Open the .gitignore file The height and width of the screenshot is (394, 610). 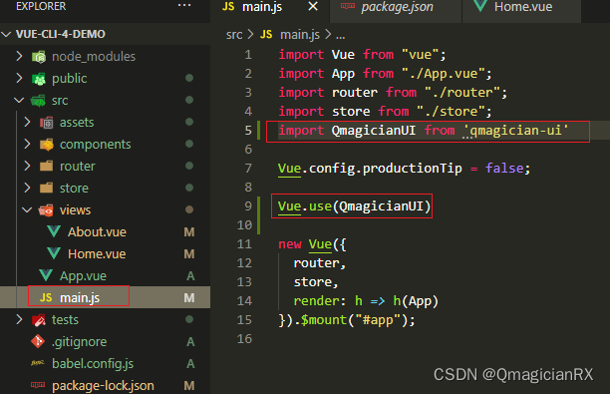point(79,342)
